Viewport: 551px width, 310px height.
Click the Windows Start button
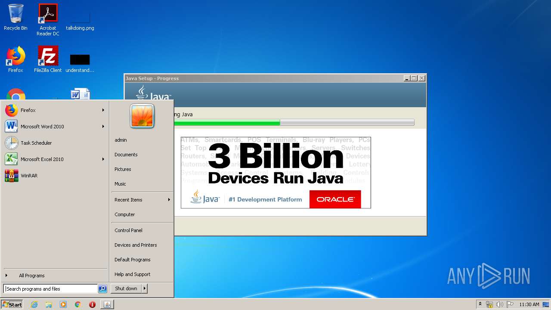12,304
